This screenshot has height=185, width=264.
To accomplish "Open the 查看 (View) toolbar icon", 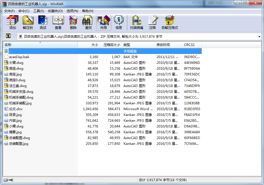I will click(58, 22).
